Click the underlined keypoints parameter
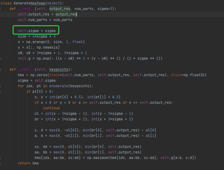This screenshot has height=170, width=224. coord(59,70)
